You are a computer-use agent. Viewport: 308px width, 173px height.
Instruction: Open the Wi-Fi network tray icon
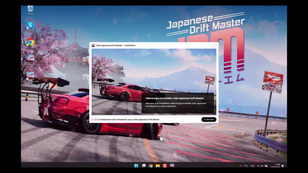coord(258,166)
